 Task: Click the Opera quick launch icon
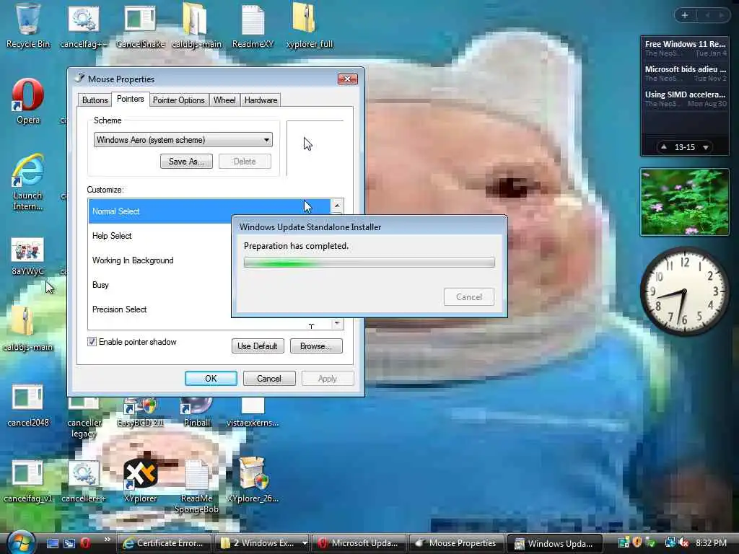[85, 543]
